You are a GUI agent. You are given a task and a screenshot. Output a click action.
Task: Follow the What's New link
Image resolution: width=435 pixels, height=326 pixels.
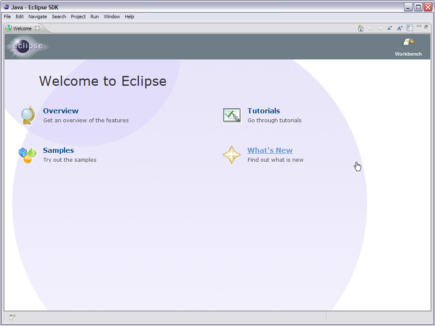pos(270,150)
